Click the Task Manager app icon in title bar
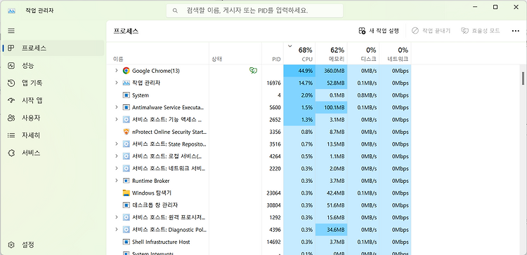 point(11,11)
